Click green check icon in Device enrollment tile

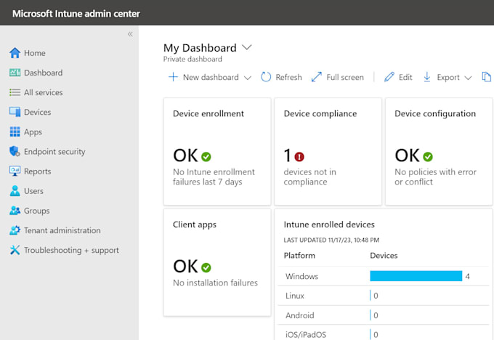[x=206, y=157]
